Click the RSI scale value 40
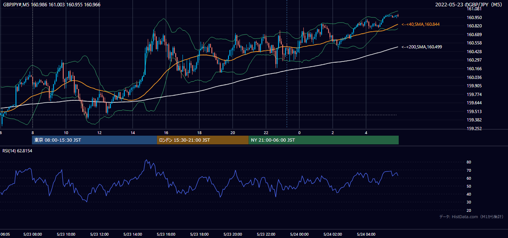Screen dimensions: 508x238 click(x=469, y=194)
